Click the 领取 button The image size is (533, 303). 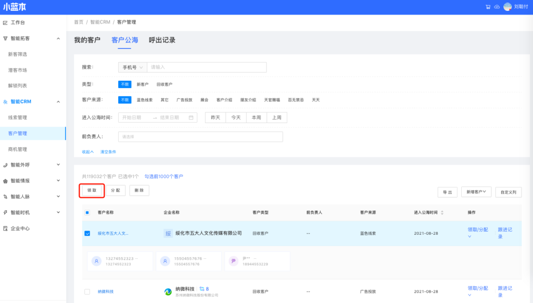[x=92, y=191]
